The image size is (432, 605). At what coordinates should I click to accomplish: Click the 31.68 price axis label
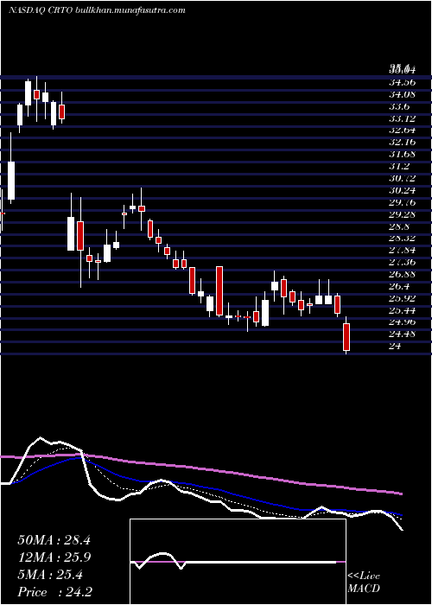(x=402, y=154)
